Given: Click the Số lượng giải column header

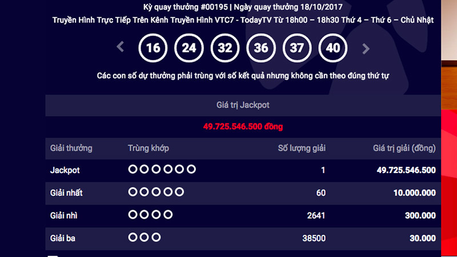Looking at the screenshot, I should pyautogui.click(x=302, y=148).
